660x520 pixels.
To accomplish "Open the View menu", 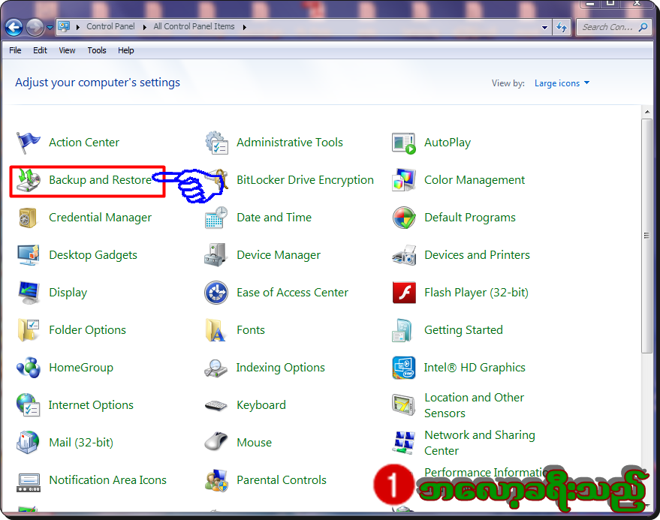I will pyautogui.click(x=67, y=50).
